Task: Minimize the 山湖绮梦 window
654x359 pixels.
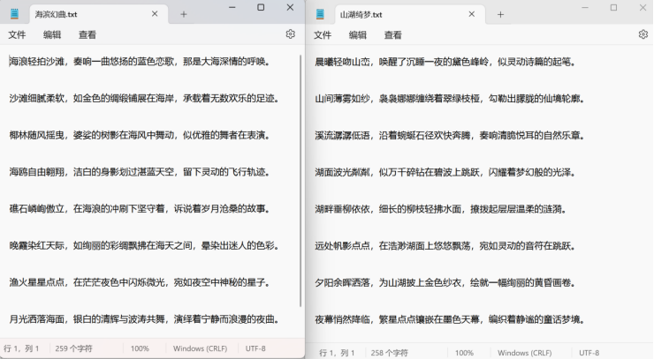Action: pyautogui.click(x=585, y=7)
